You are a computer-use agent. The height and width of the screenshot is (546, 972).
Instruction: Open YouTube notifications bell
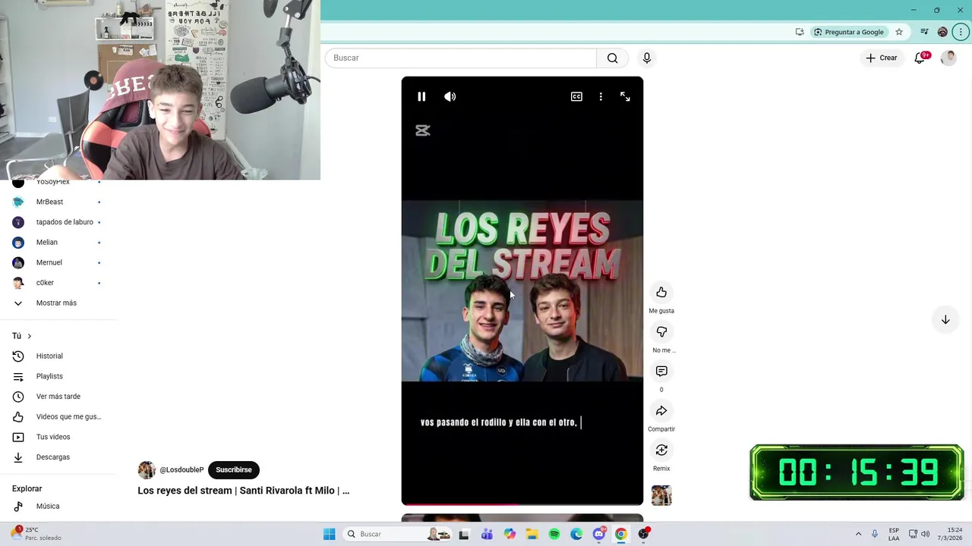(920, 58)
